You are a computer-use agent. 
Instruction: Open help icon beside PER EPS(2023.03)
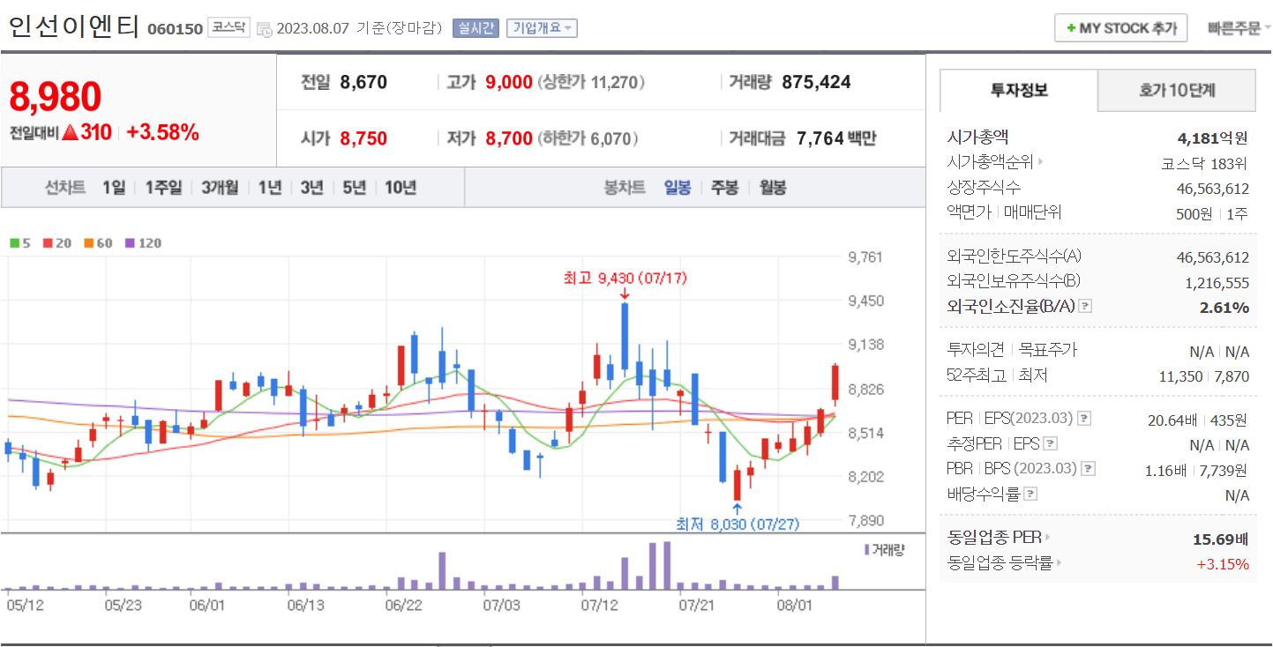[x=1084, y=418]
